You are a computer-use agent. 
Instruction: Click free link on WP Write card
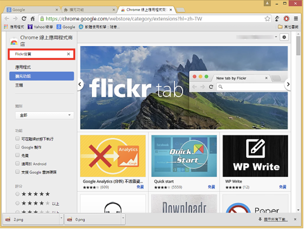pos(283,187)
